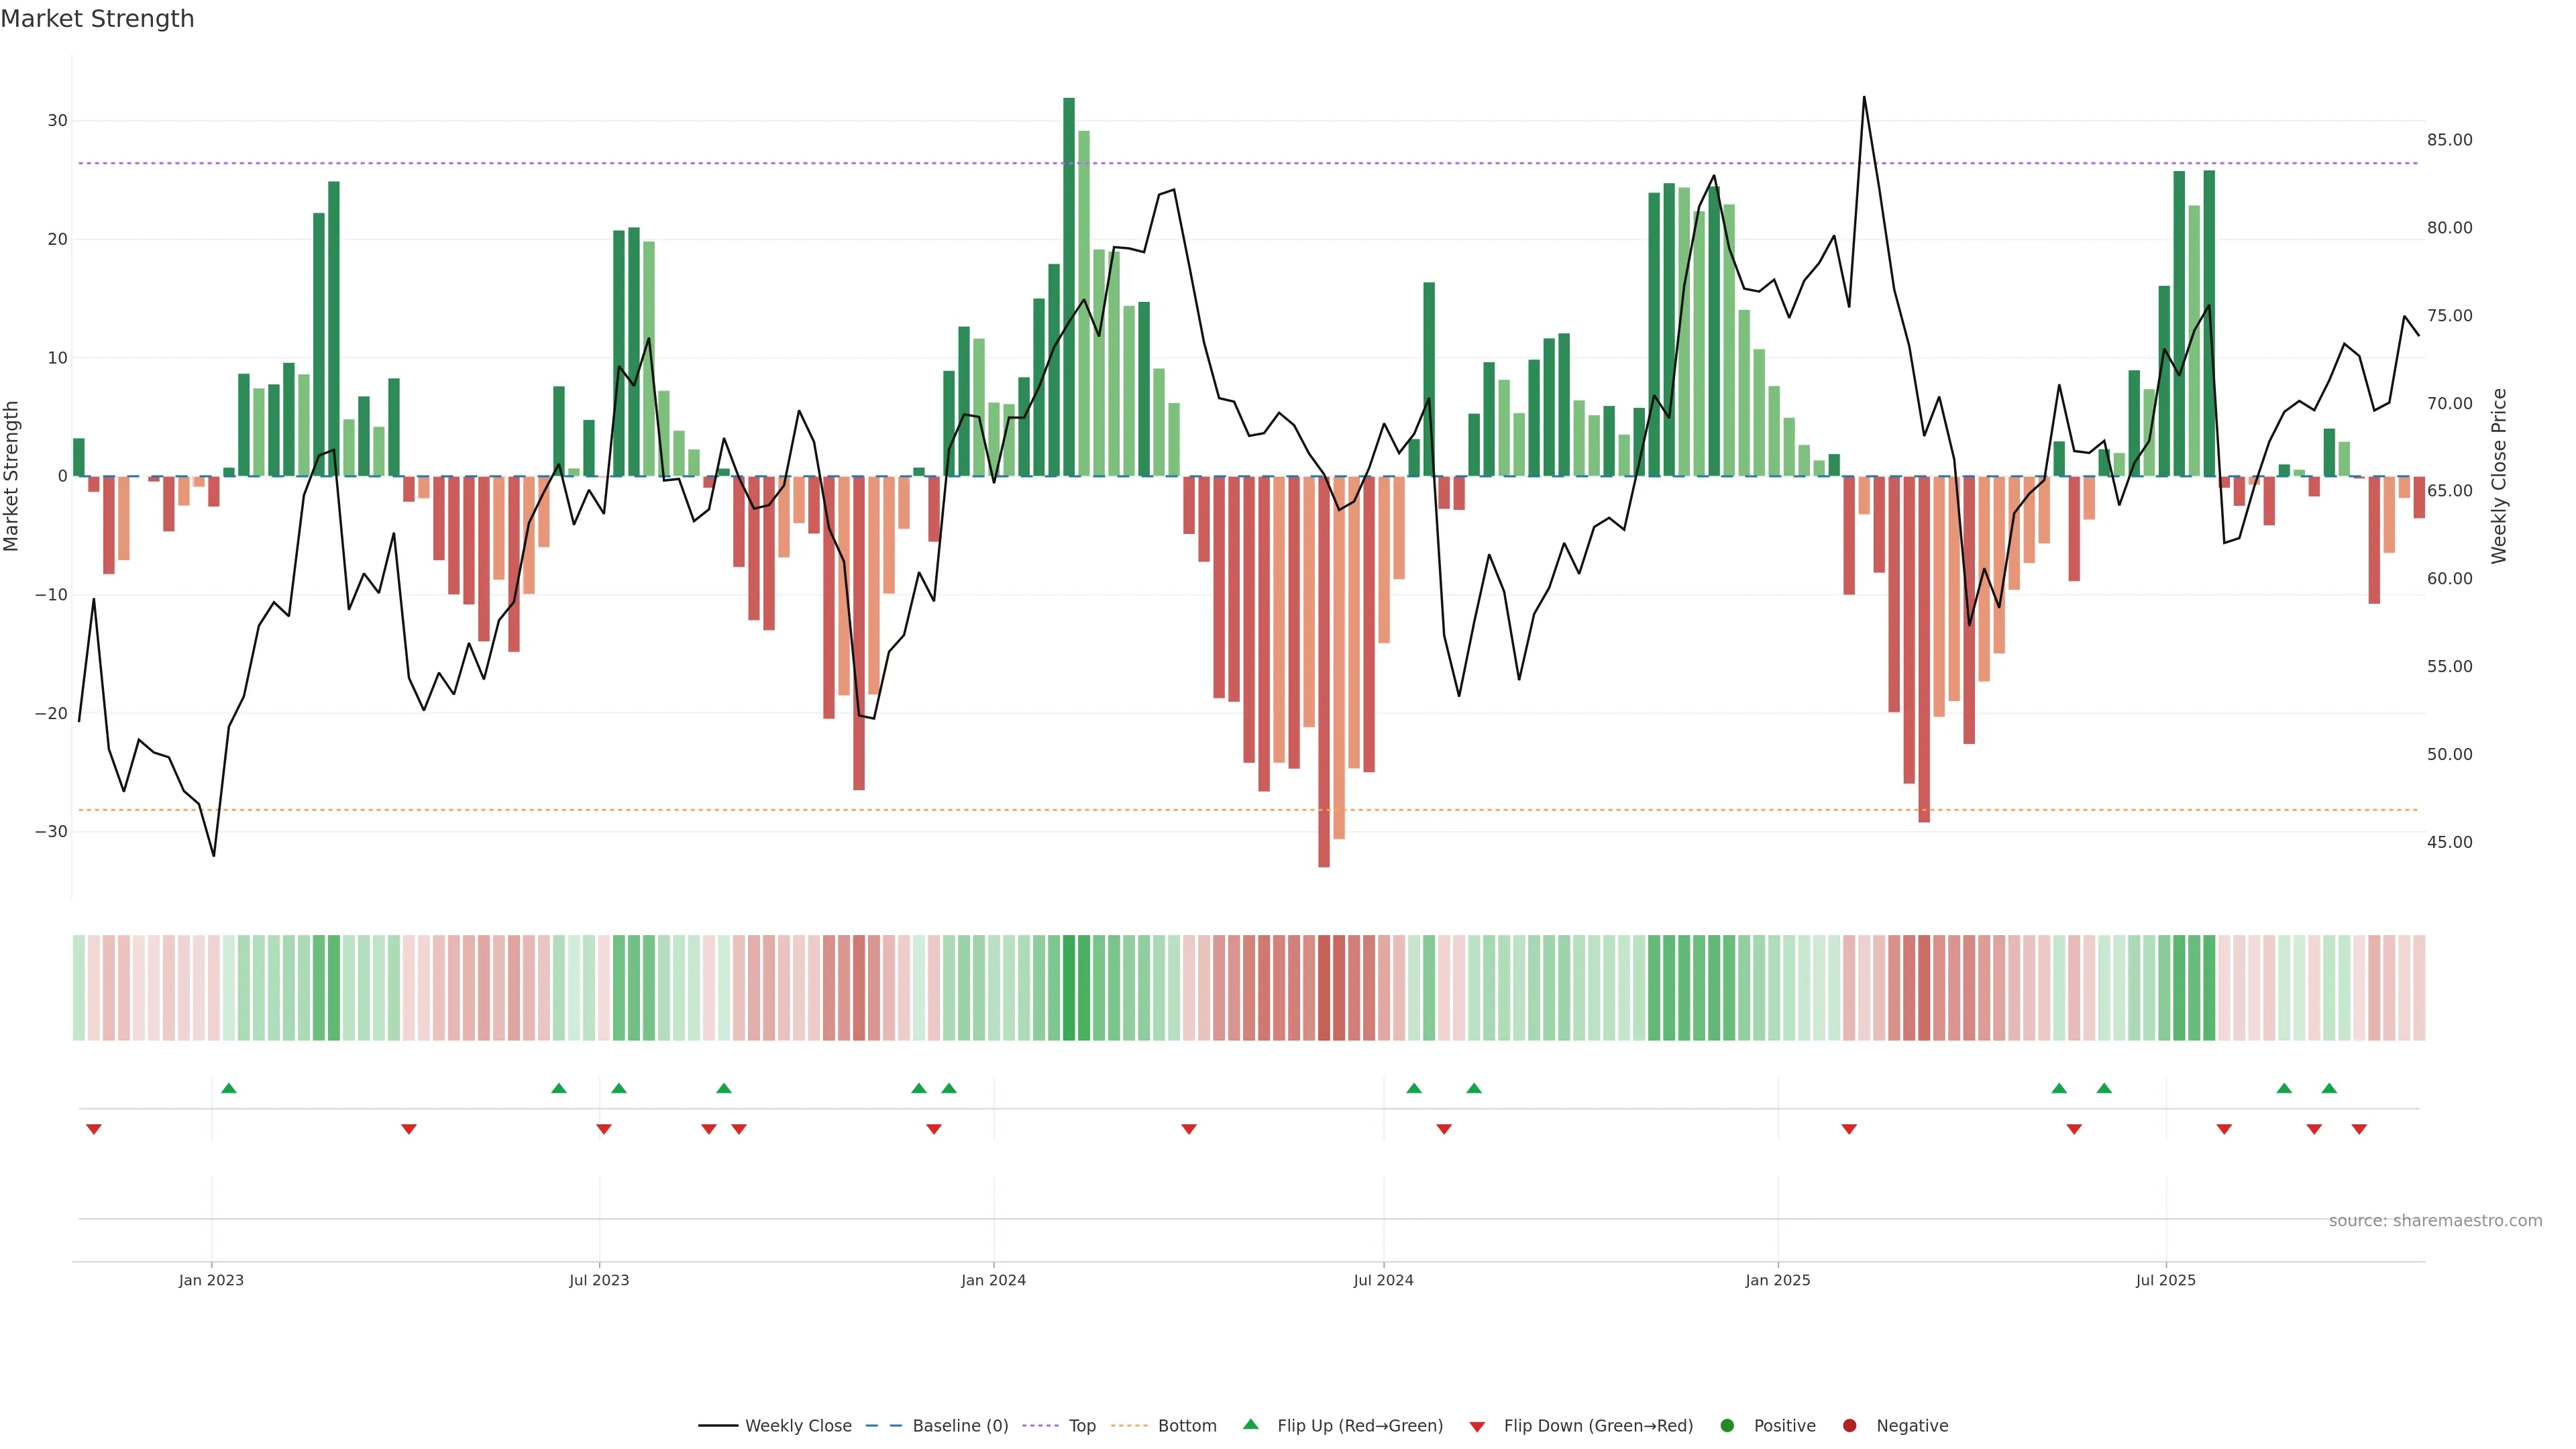2576x1449 pixels.
Task: Click the Market Strength chart title
Action: point(97,19)
